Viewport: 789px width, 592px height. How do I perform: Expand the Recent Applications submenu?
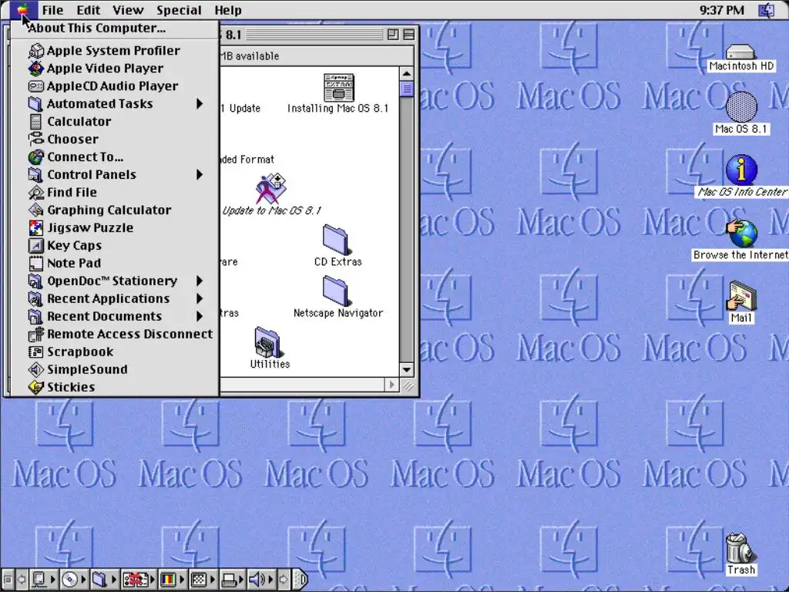pos(115,298)
